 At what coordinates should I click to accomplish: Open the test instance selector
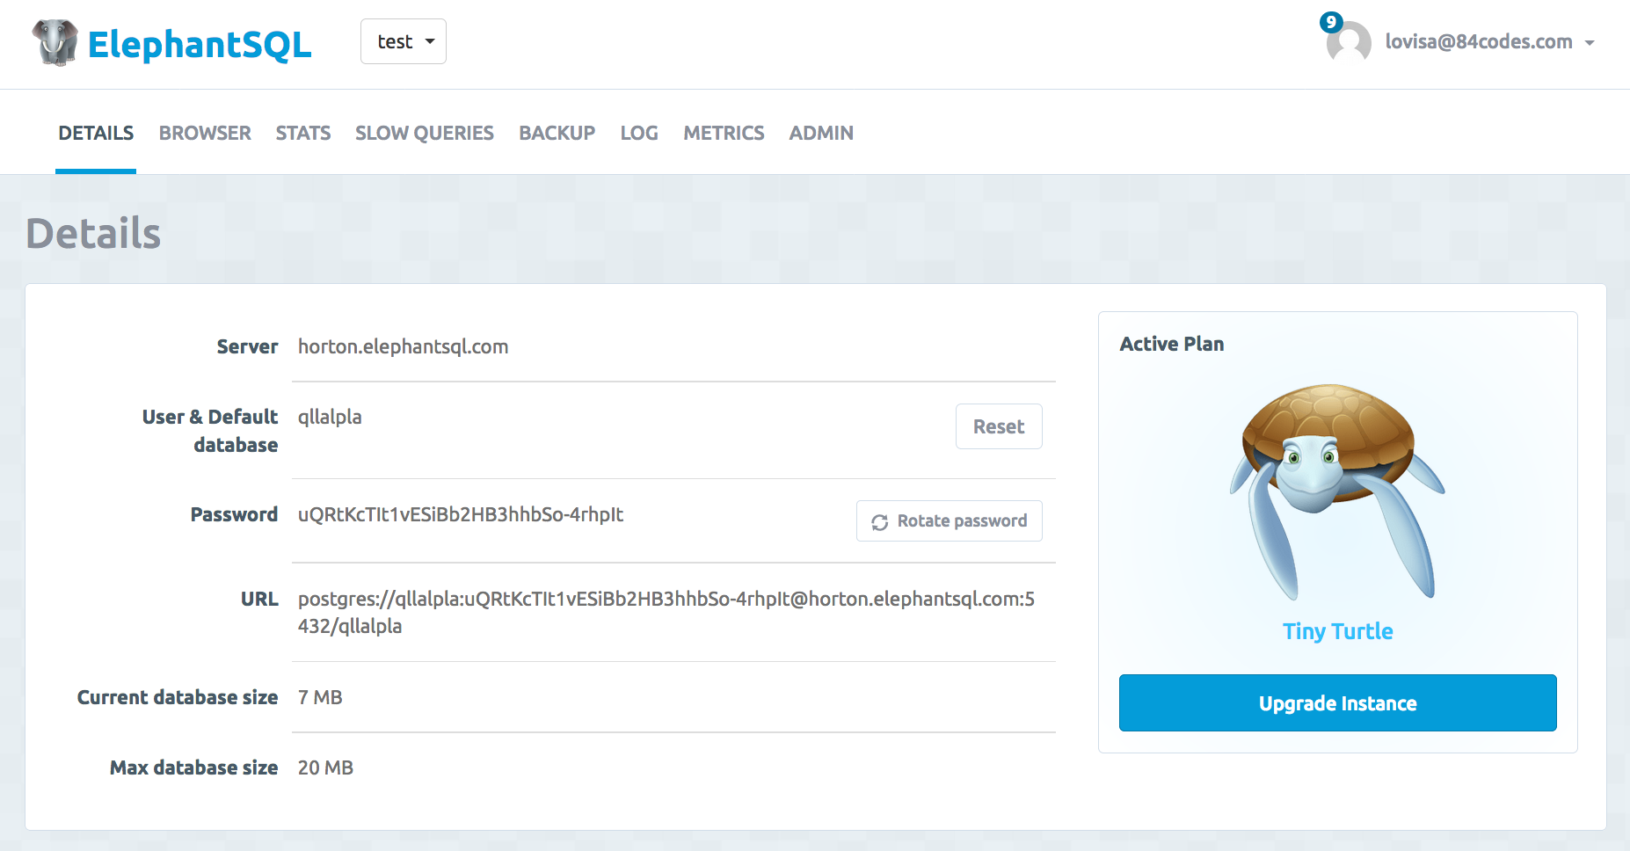point(403,40)
